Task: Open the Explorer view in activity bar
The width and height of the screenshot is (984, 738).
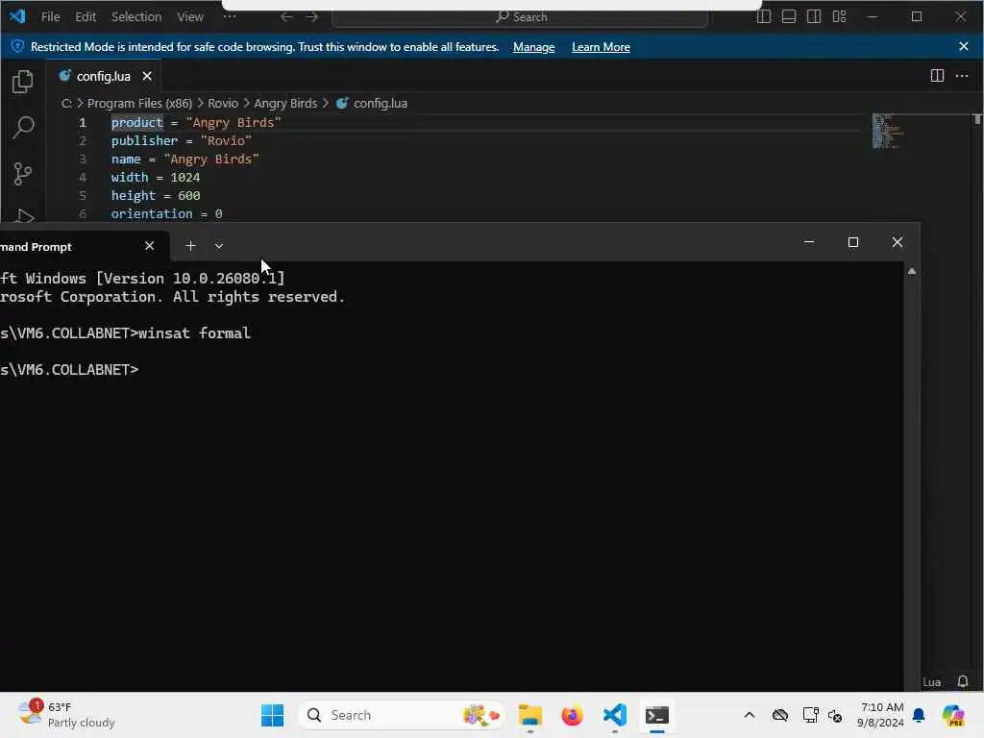Action: 23,82
